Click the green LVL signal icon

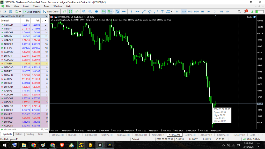[252, 11]
